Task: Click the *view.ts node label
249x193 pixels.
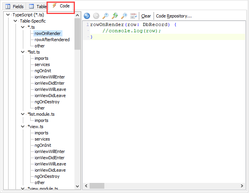Action: (x=35, y=127)
